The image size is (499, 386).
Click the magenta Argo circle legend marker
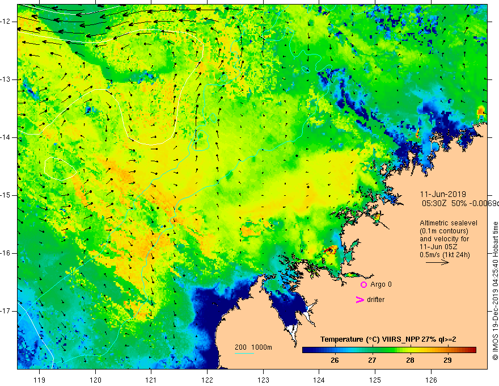click(363, 285)
